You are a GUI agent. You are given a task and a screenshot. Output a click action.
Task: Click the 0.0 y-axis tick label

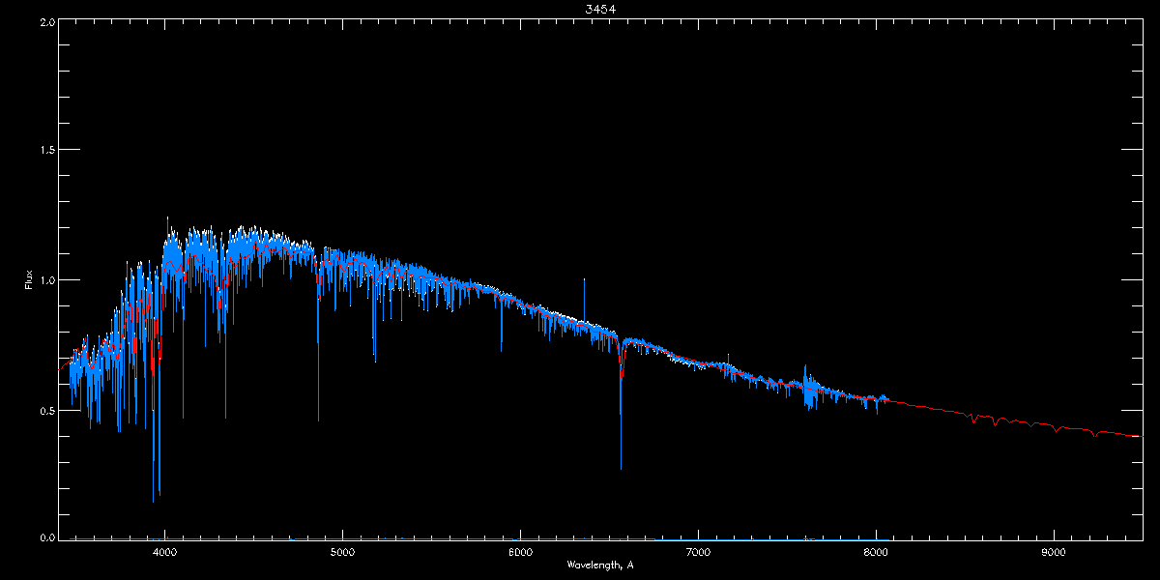[46, 537]
